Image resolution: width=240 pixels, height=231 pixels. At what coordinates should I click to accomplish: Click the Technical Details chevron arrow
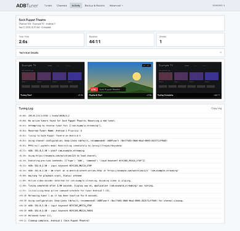tap(221, 52)
